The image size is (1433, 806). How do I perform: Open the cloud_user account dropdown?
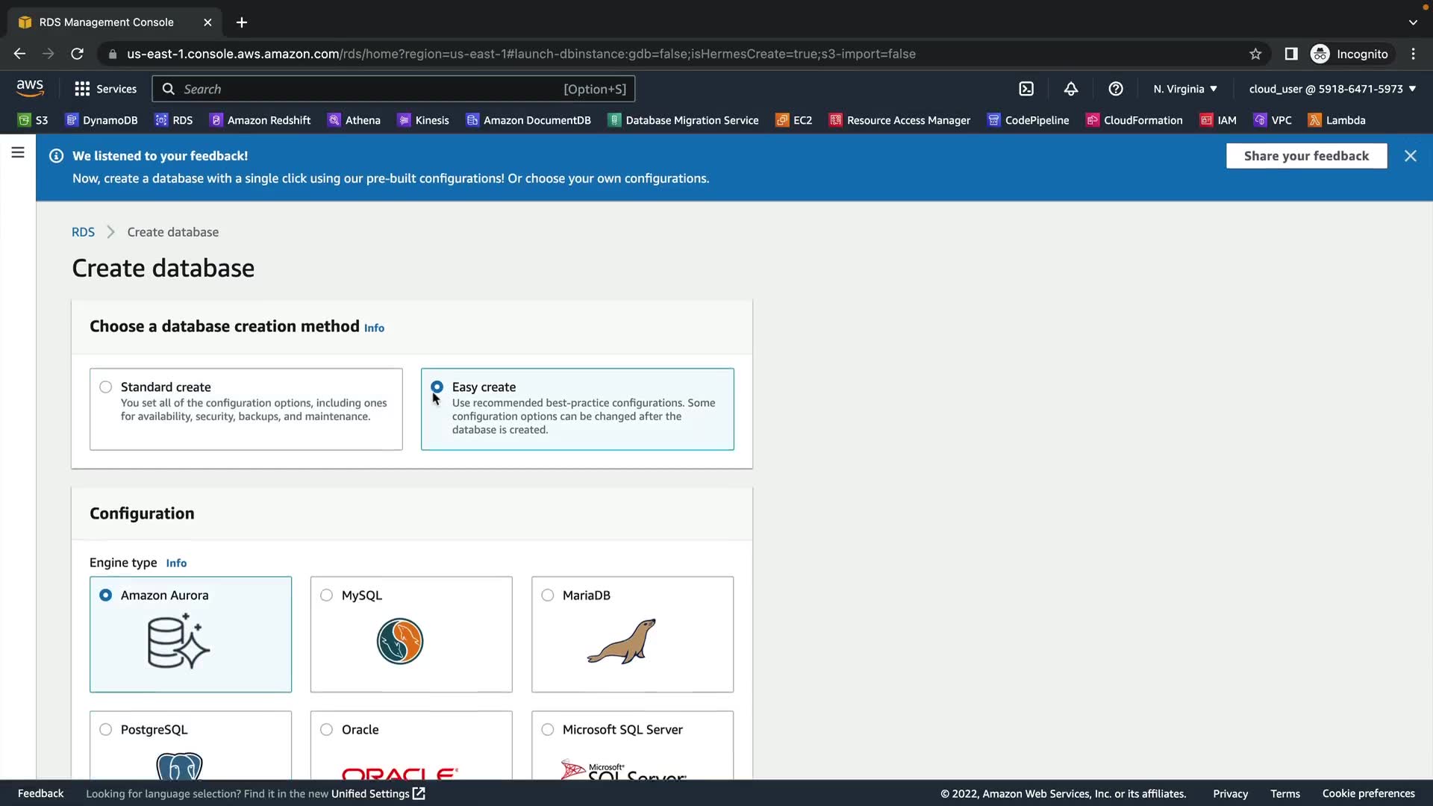(1332, 89)
